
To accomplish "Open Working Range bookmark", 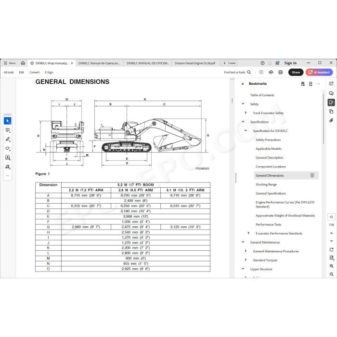I will (x=266, y=184).
